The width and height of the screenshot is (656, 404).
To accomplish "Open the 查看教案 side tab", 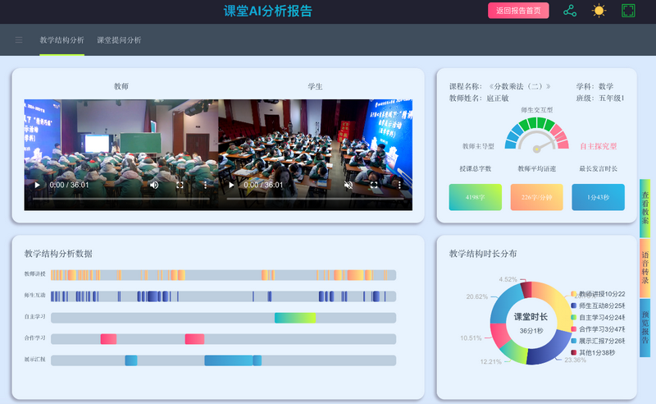I will pyautogui.click(x=645, y=208).
